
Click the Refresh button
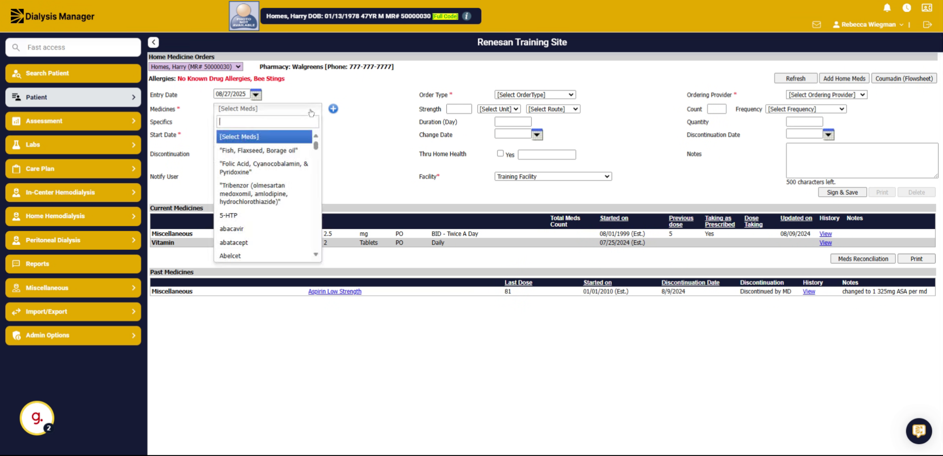pos(796,79)
